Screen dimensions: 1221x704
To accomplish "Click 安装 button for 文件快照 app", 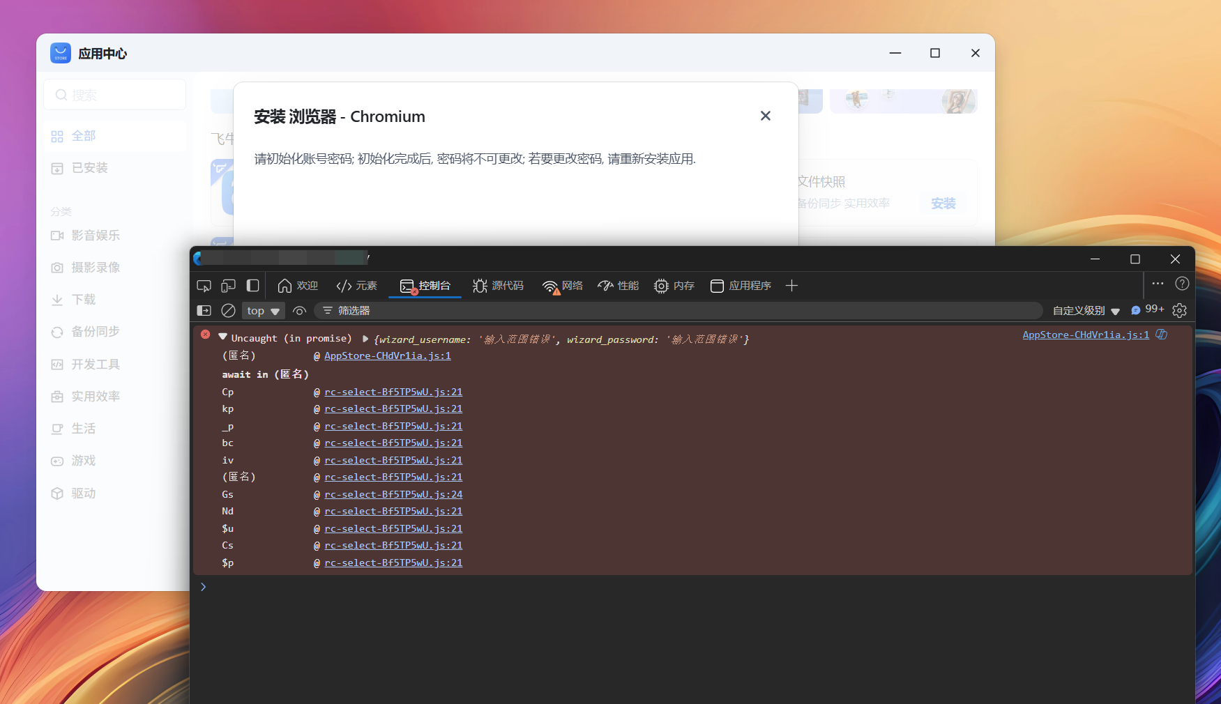I will point(943,204).
